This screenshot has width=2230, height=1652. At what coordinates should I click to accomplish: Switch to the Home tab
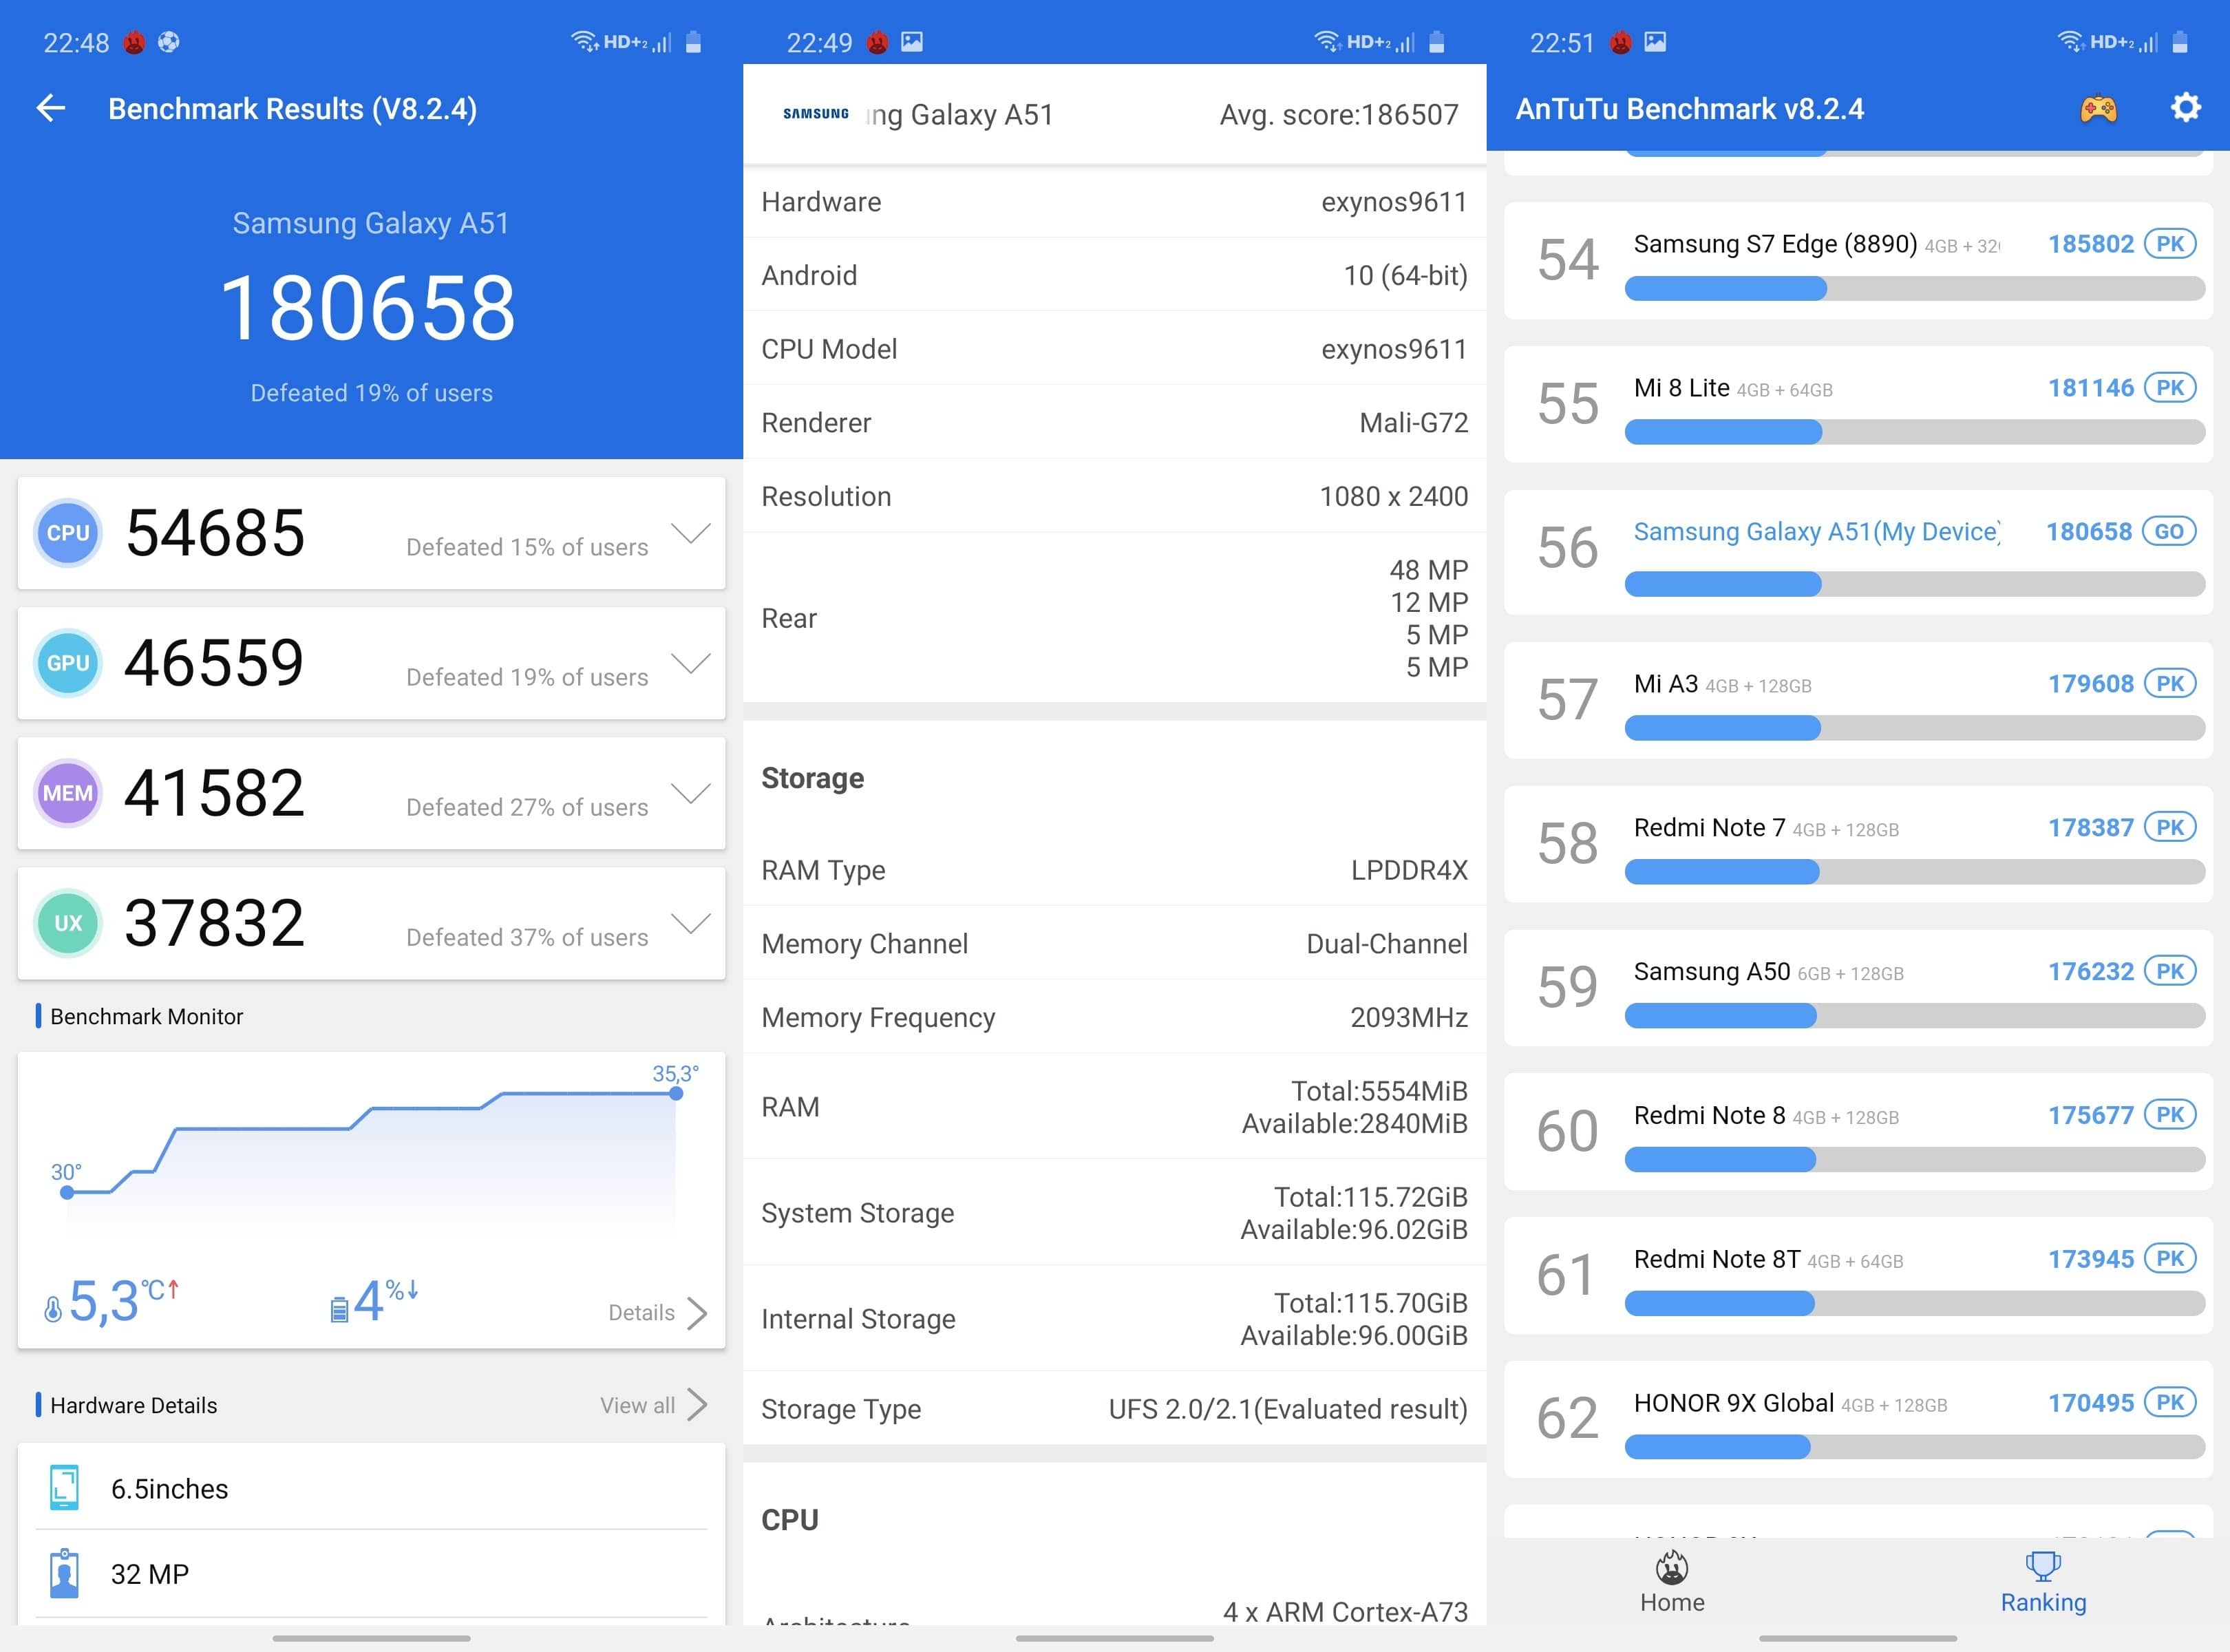click(1672, 1583)
